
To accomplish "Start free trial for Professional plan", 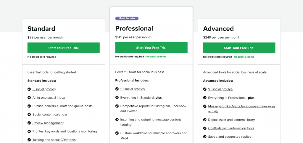I will (151, 48).
